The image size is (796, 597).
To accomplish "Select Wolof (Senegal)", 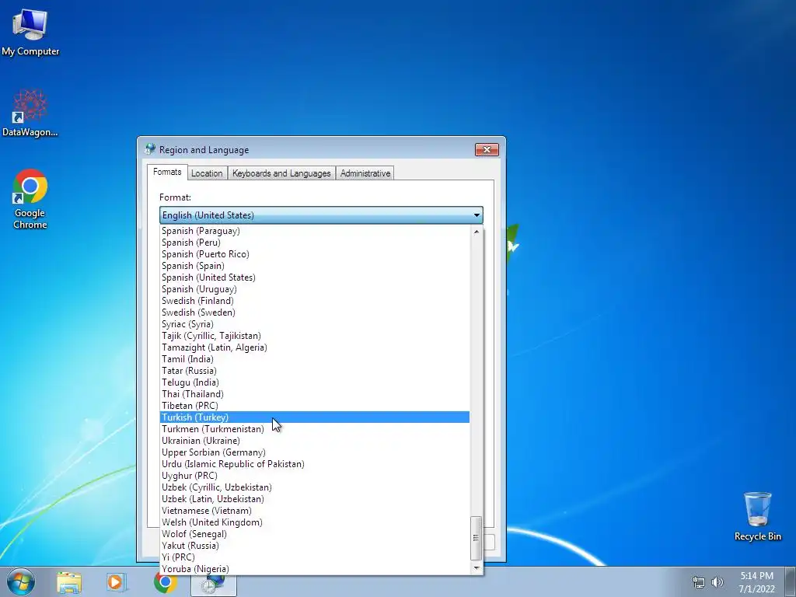I will click(315, 535).
